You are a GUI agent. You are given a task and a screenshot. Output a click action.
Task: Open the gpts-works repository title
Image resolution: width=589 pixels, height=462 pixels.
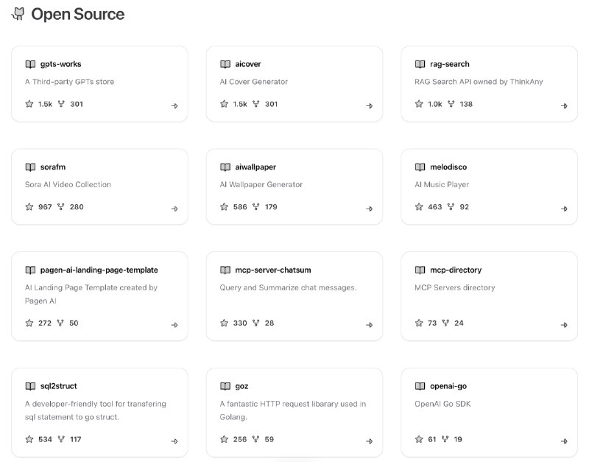(x=61, y=64)
